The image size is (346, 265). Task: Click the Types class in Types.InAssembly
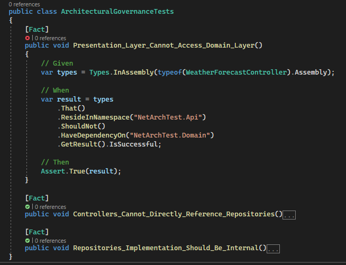click(x=99, y=72)
